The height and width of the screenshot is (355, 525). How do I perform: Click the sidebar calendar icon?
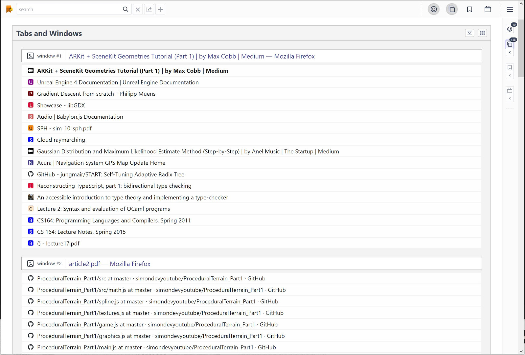(x=510, y=90)
